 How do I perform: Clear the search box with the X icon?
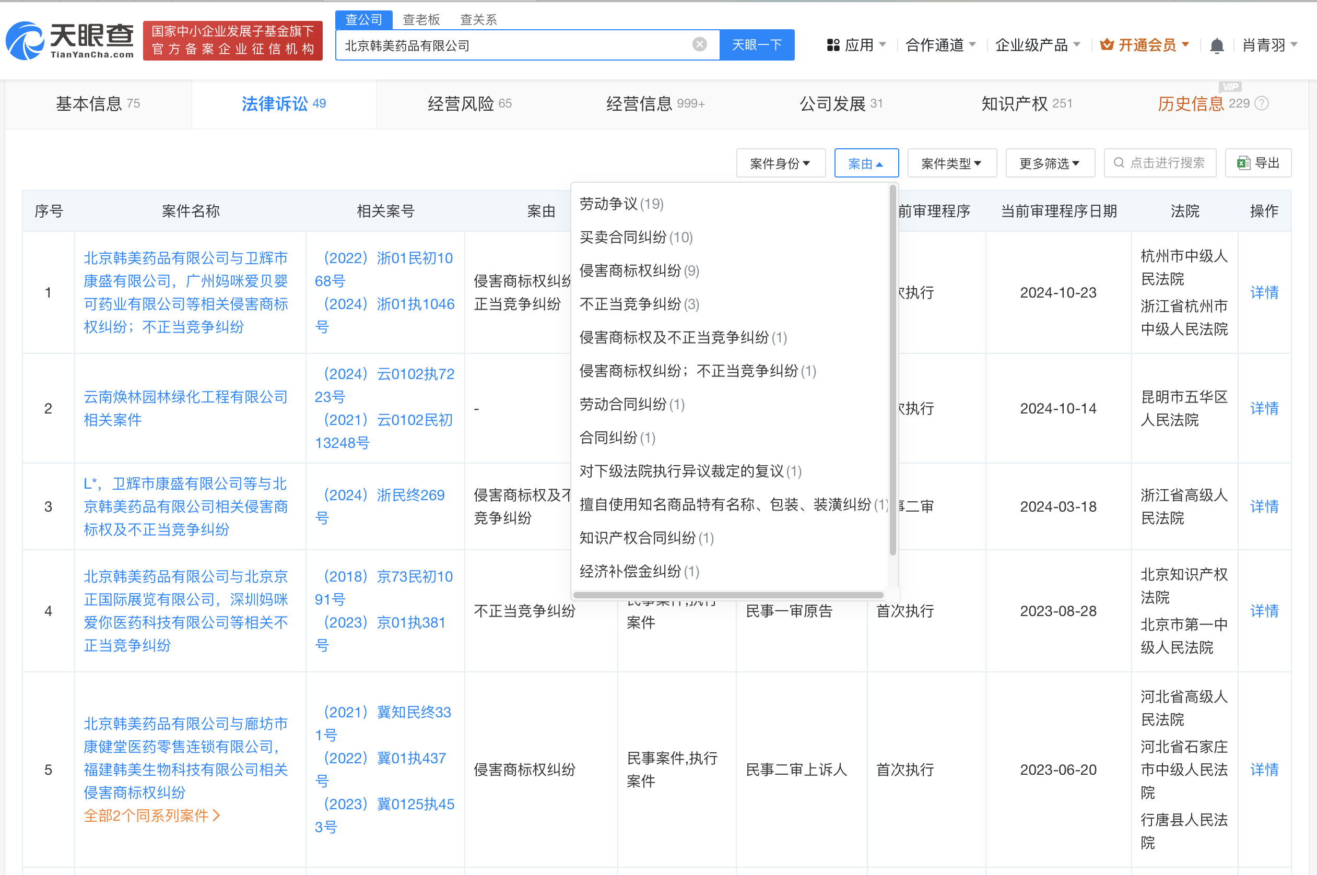[699, 45]
